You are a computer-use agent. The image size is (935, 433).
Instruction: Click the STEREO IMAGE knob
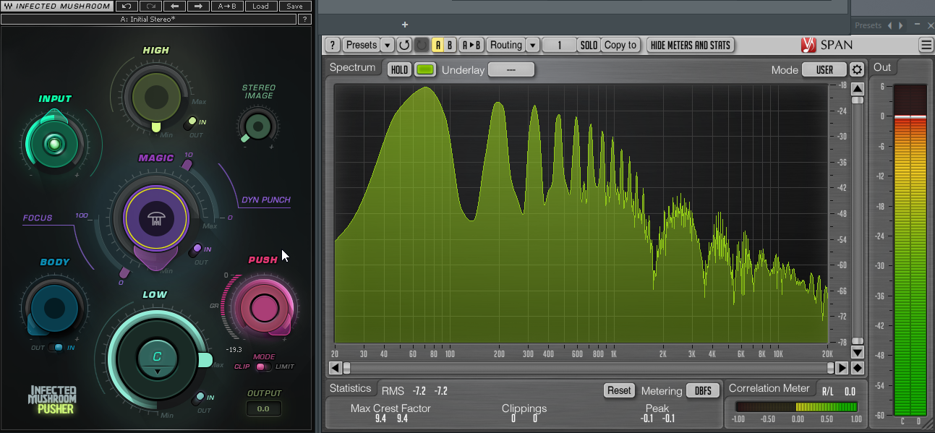(x=257, y=127)
